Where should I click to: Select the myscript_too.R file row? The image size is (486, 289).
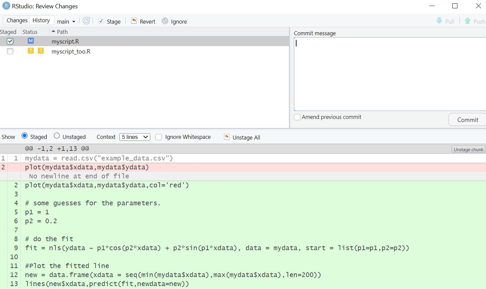point(145,51)
